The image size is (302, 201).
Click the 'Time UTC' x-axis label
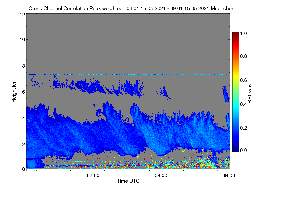click(x=128, y=181)
